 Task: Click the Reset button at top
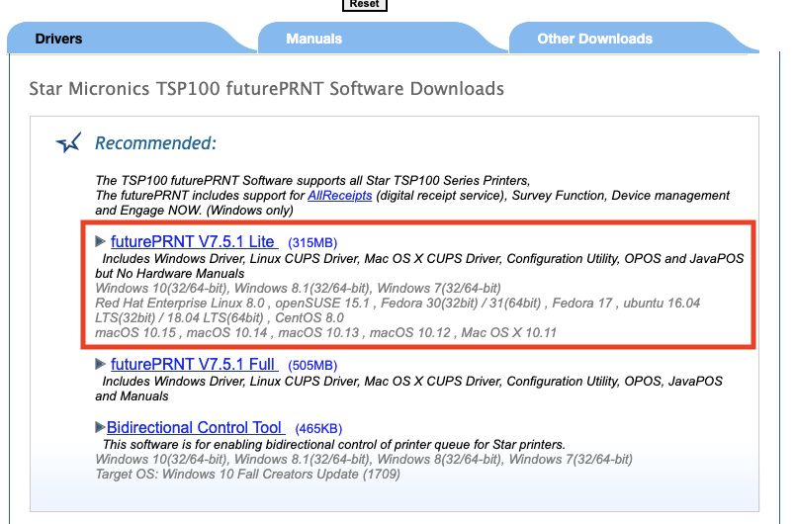(364, 4)
